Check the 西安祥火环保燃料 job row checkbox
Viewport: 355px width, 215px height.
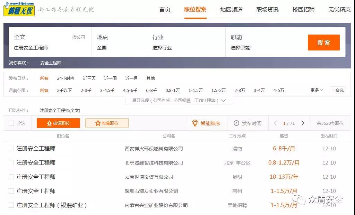[x=11, y=149]
